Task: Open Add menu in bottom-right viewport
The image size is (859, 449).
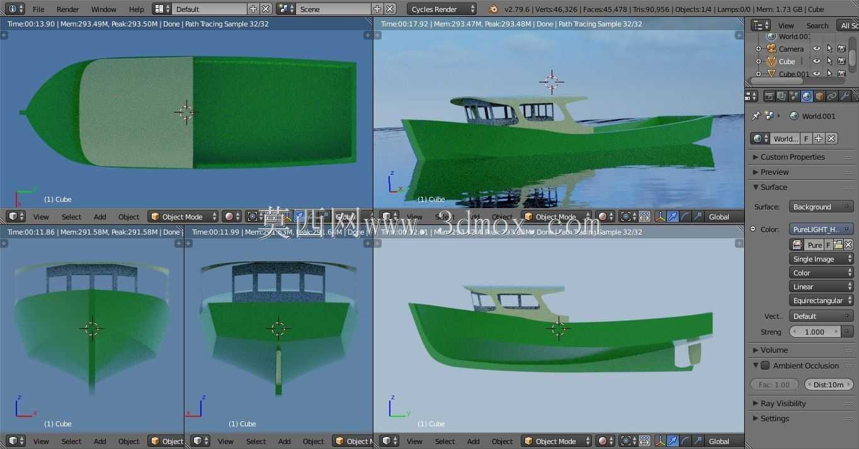Action: pos(473,441)
